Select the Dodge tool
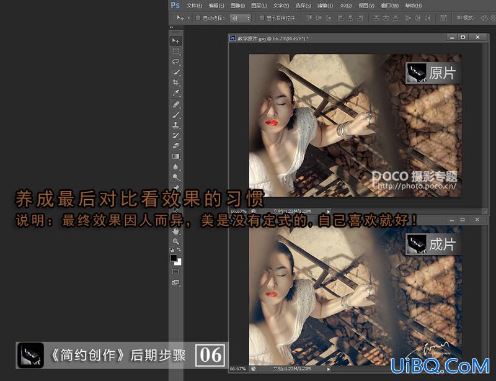 coord(175,177)
